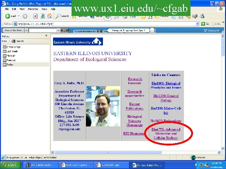
Task: Click the AIM running man tray icon
Action: pos(201,165)
